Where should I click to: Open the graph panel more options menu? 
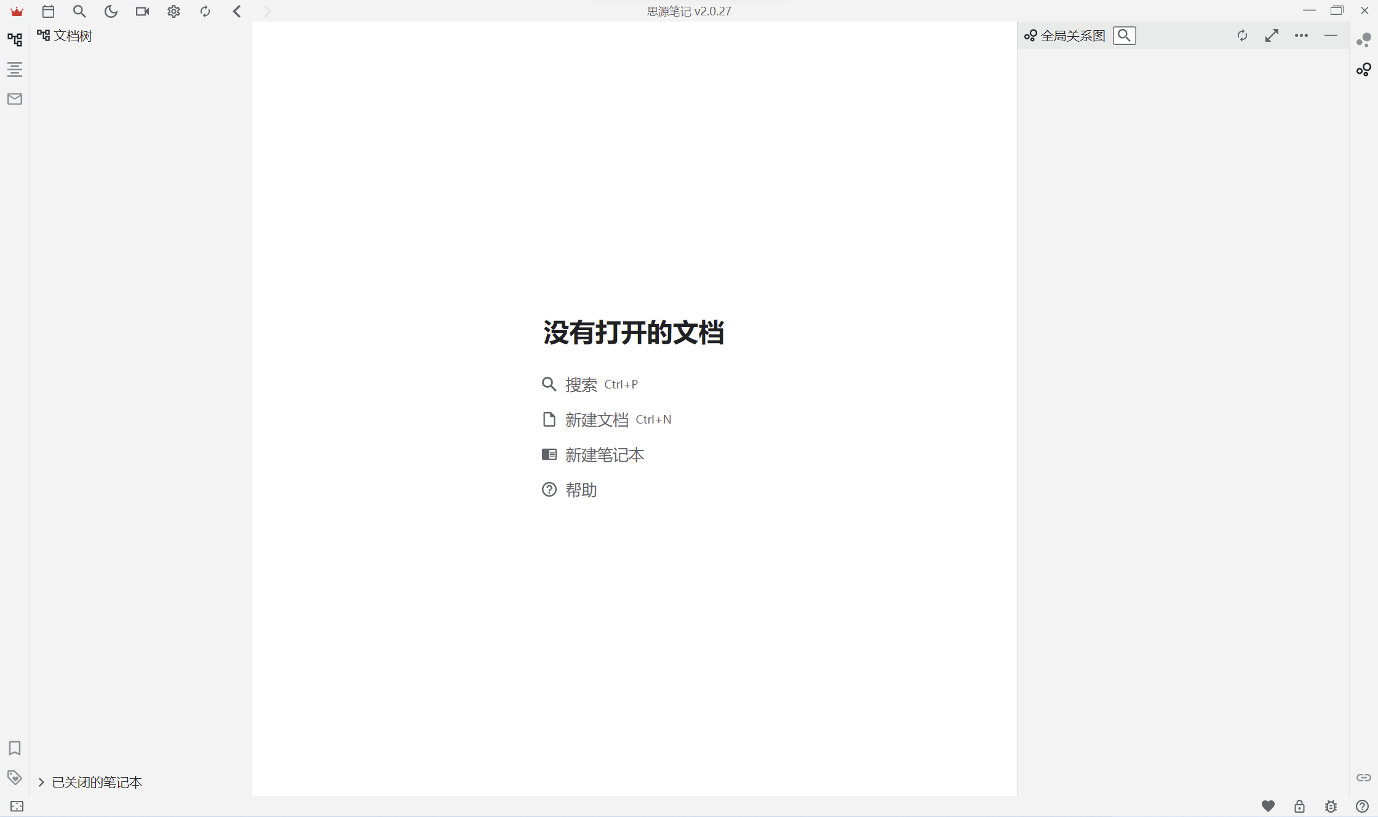(1301, 36)
